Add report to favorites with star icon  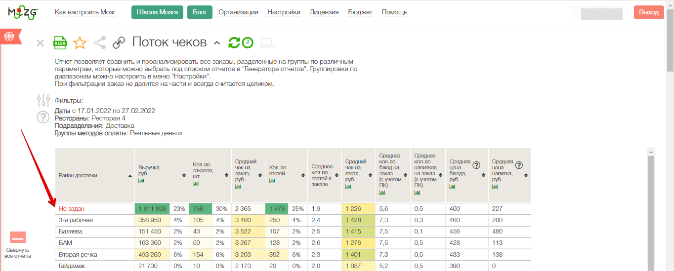80,43
